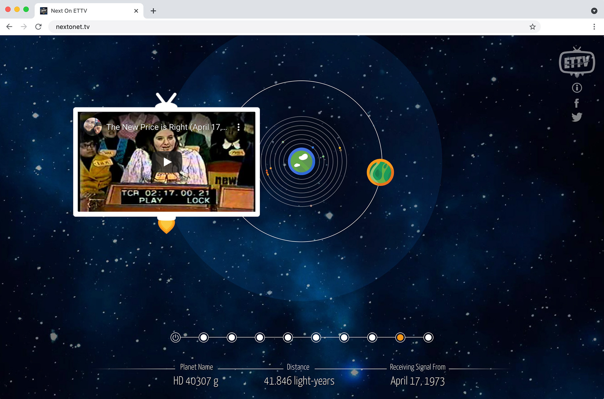Go forward using browser forward arrow
Image resolution: width=604 pixels, height=399 pixels.
tap(24, 27)
